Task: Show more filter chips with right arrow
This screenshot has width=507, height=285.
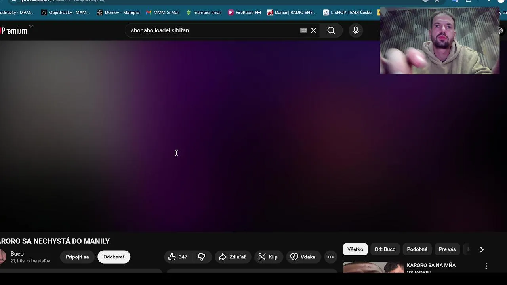Action: point(482,249)
